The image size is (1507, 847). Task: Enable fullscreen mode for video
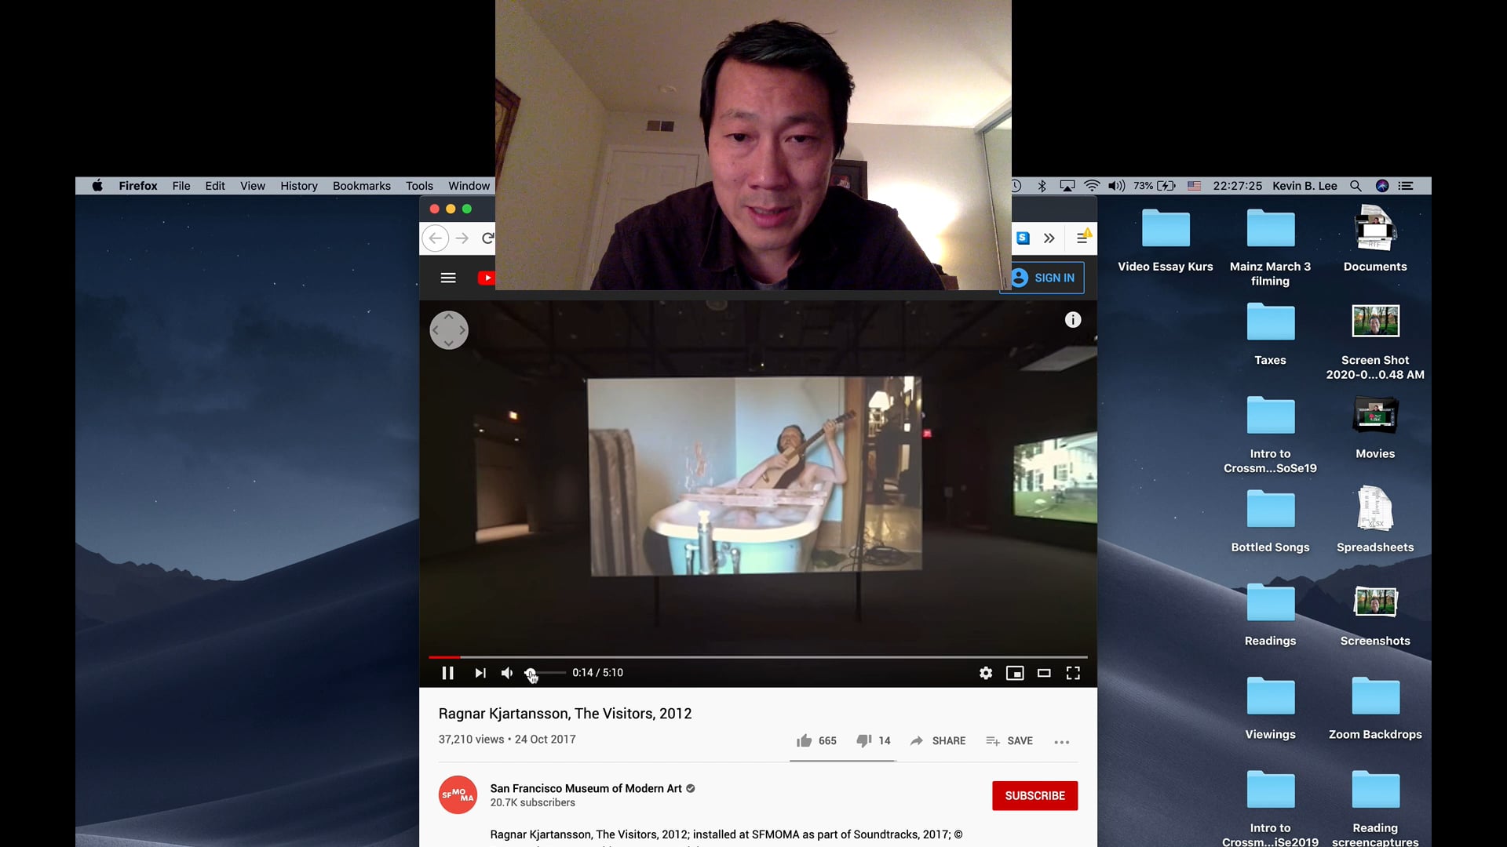1073,673
